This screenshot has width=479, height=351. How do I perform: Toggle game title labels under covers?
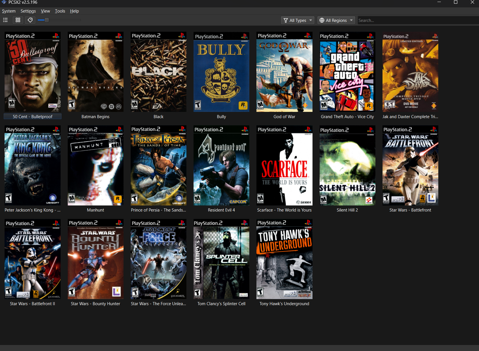click(x=30, y=20)
